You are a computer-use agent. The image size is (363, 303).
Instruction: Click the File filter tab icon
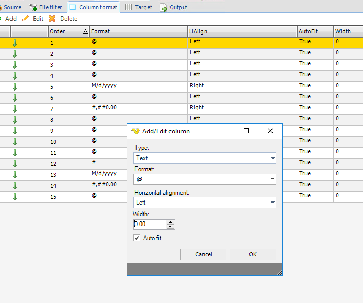(x=33, y=7)
